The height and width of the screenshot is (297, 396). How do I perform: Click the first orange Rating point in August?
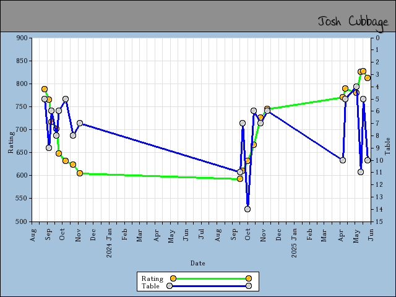tap(45, 89)
